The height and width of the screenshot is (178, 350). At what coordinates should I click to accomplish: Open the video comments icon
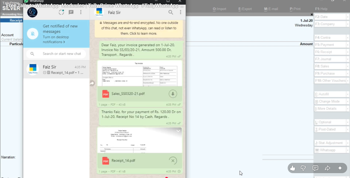pyautogui.click(x=315, y=168)
